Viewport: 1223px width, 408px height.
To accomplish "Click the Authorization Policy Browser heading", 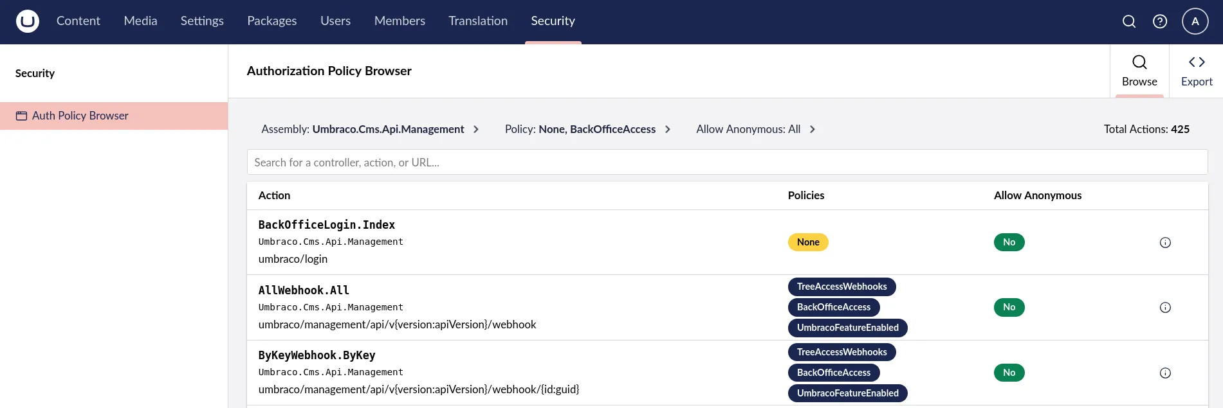I will pyautogui.click(x=329, y=71).
